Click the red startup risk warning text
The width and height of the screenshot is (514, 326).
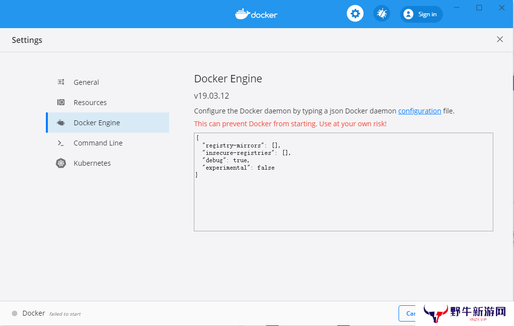tap(290, 124)
